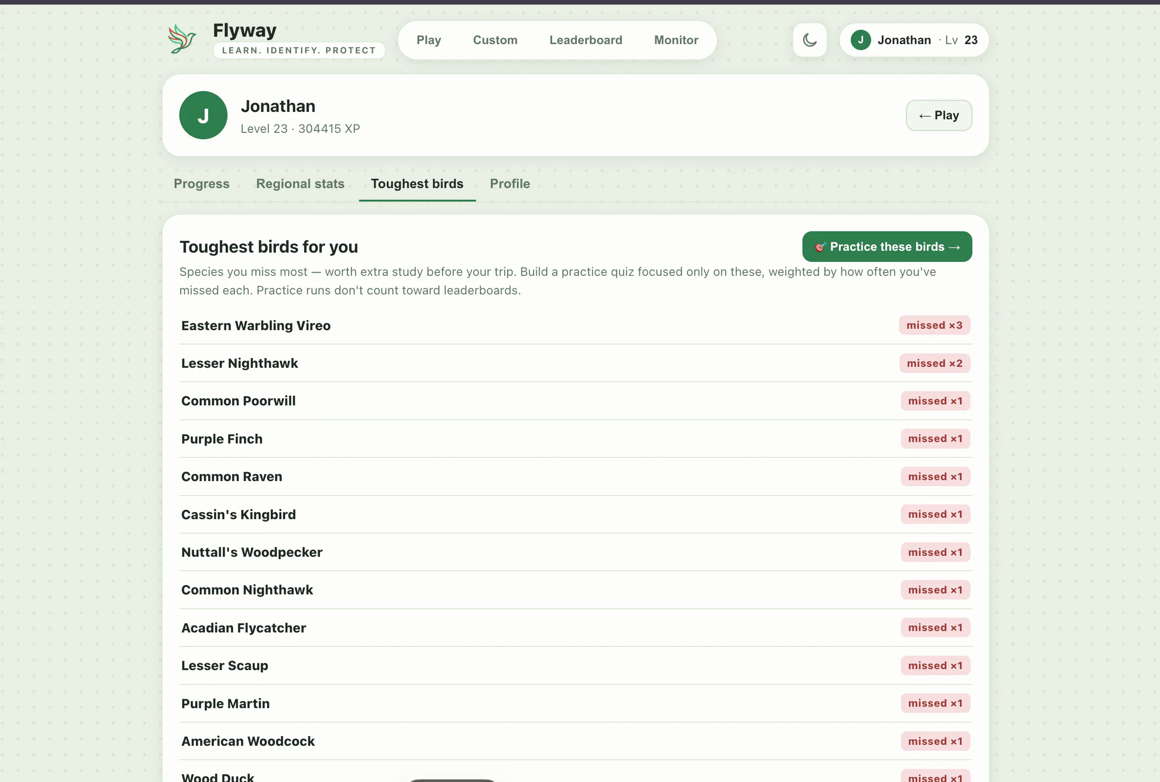Click the back to Play button
Screen dimensions: 1160x782
938,115
